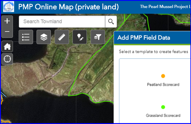191x124 pixels.
Task: Return to the home map extent
Action: click(x=7, y=47)
